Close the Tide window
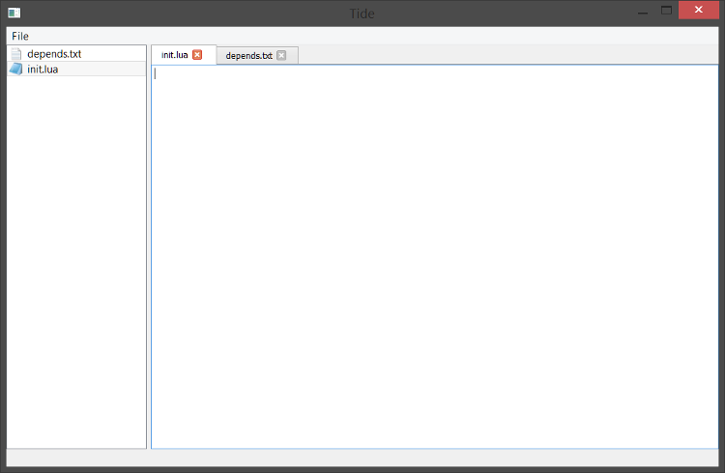 (x=698, y=10)
